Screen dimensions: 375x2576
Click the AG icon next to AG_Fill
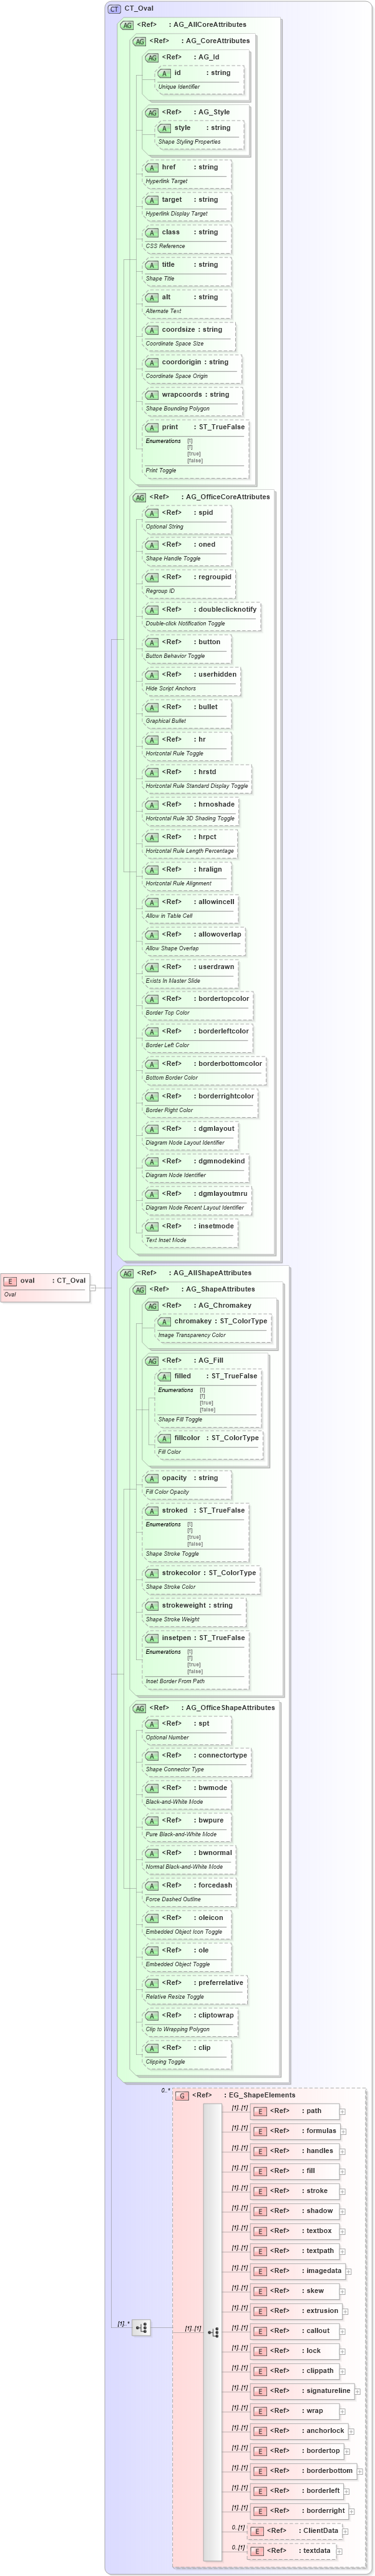tap(152, 1360)
